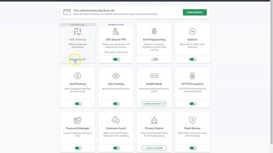Click the Flash Blocker shield icon
Screen dimensions: 273x153
coord(192,120)
